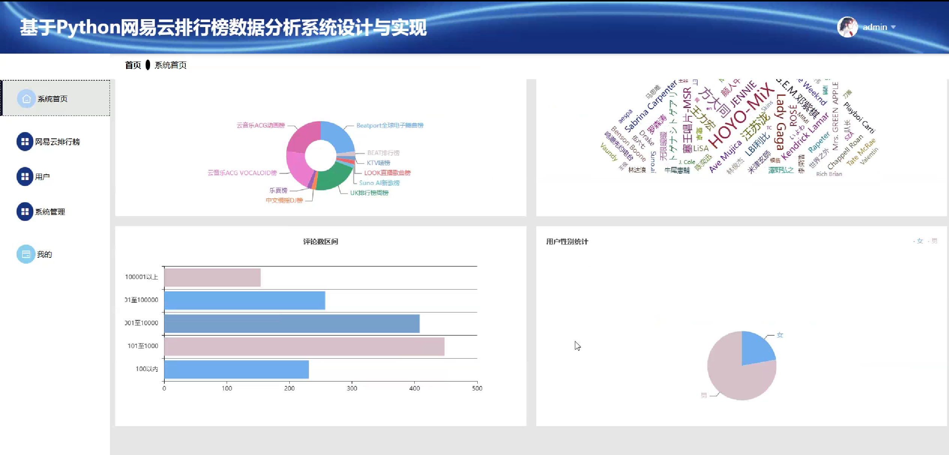
Task: Click the 系统管理 grid icon
Action: pyautogui.click(x=25, y=212)
